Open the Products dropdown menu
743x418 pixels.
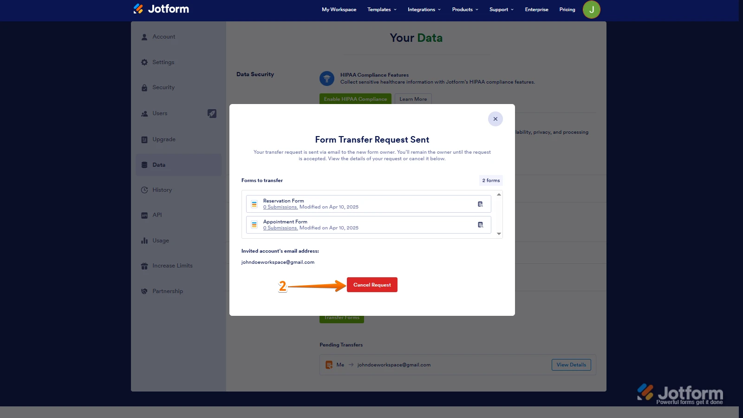click(465, 9)
